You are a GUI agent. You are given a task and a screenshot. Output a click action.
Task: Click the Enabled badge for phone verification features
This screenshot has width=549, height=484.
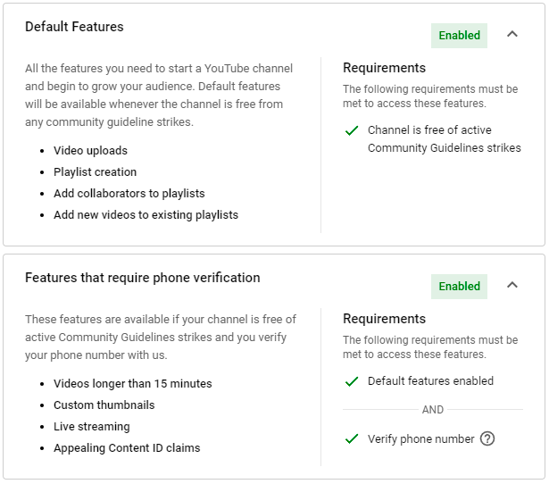pyautogui.click(x=460, y=287)
